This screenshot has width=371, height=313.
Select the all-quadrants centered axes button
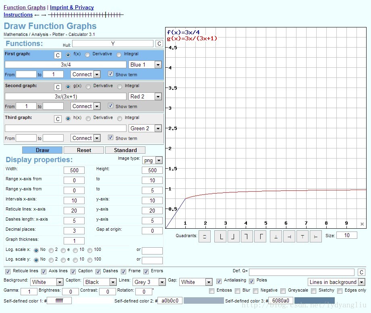[205, 236]
